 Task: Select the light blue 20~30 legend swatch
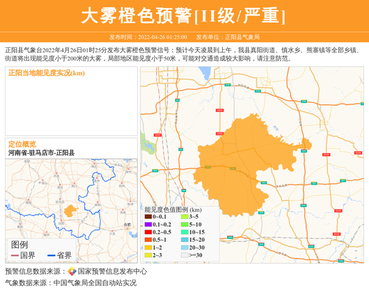[x=184, y=248]
